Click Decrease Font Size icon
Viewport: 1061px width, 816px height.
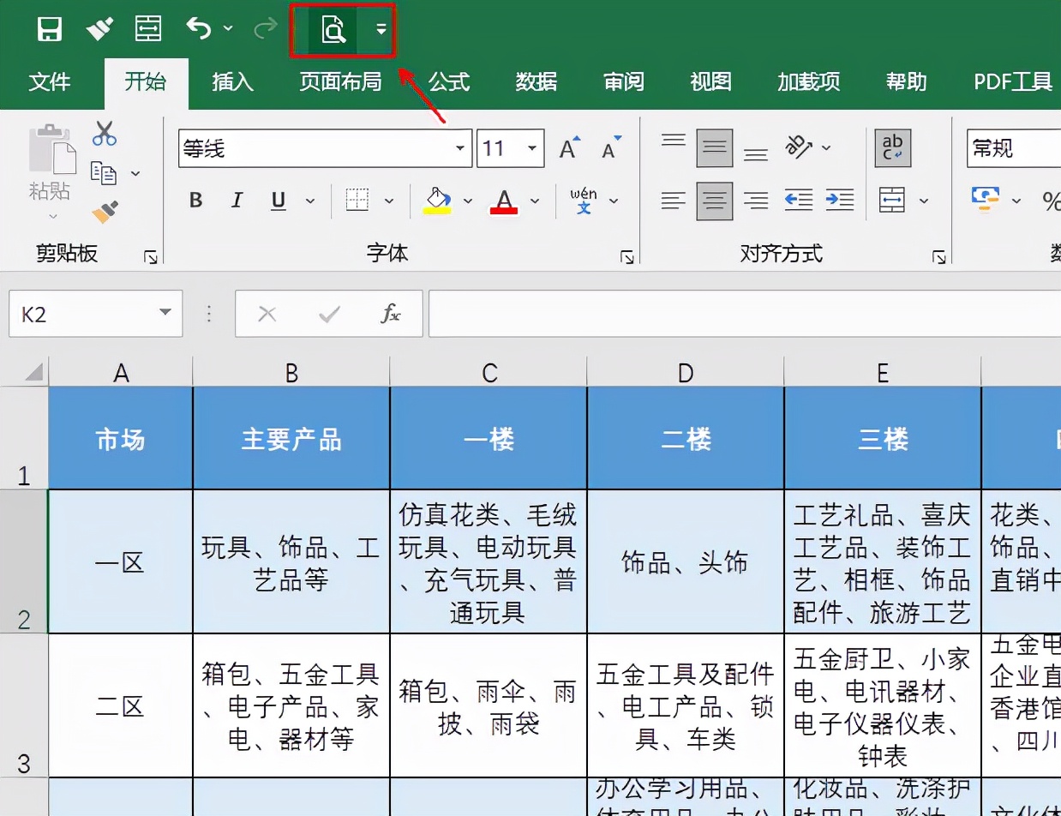tap(611, 148)
